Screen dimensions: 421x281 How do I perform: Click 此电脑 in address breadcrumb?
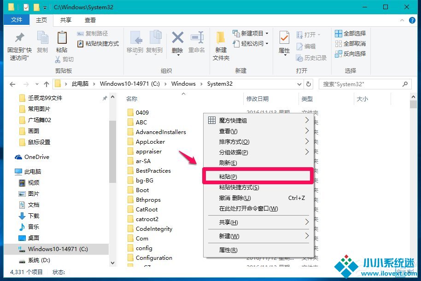80,84
